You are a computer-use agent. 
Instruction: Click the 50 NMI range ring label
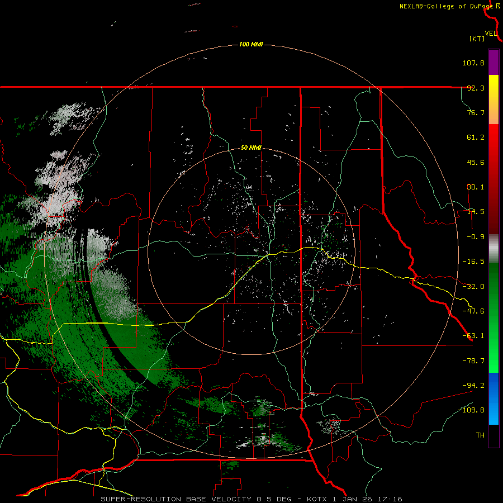tap(251, 148)
